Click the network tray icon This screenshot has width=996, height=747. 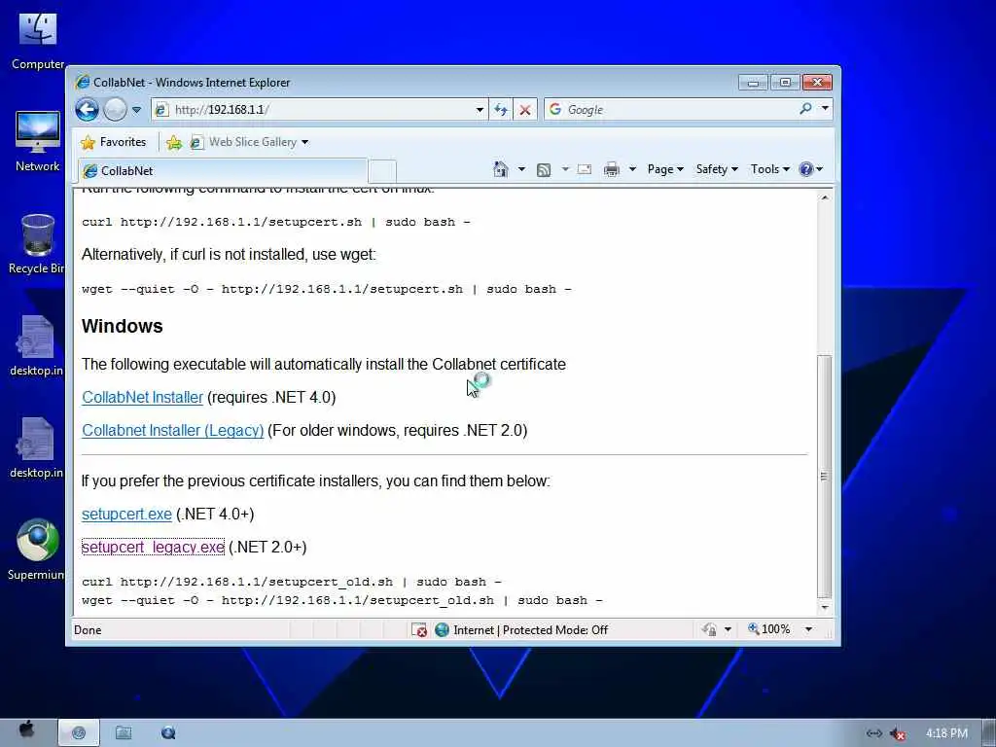(874, 733)
